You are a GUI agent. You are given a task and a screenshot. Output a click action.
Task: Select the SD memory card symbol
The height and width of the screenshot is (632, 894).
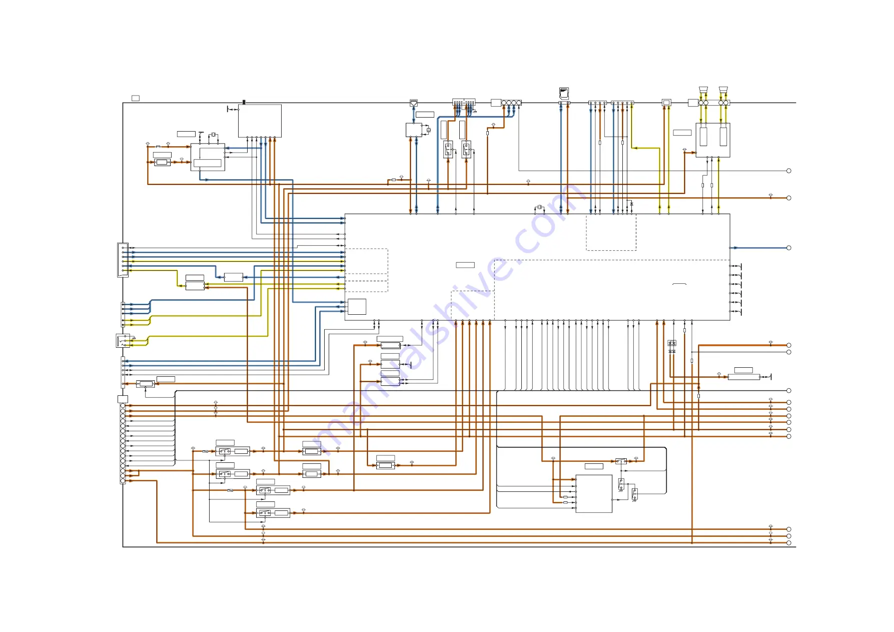564,93
